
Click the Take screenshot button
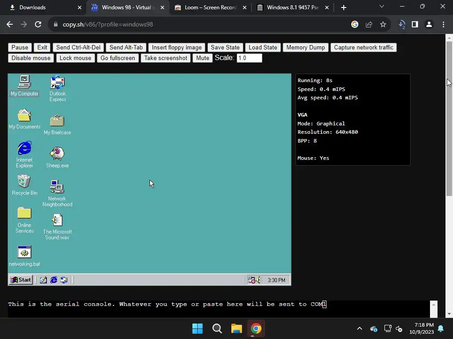click(166, 58)
